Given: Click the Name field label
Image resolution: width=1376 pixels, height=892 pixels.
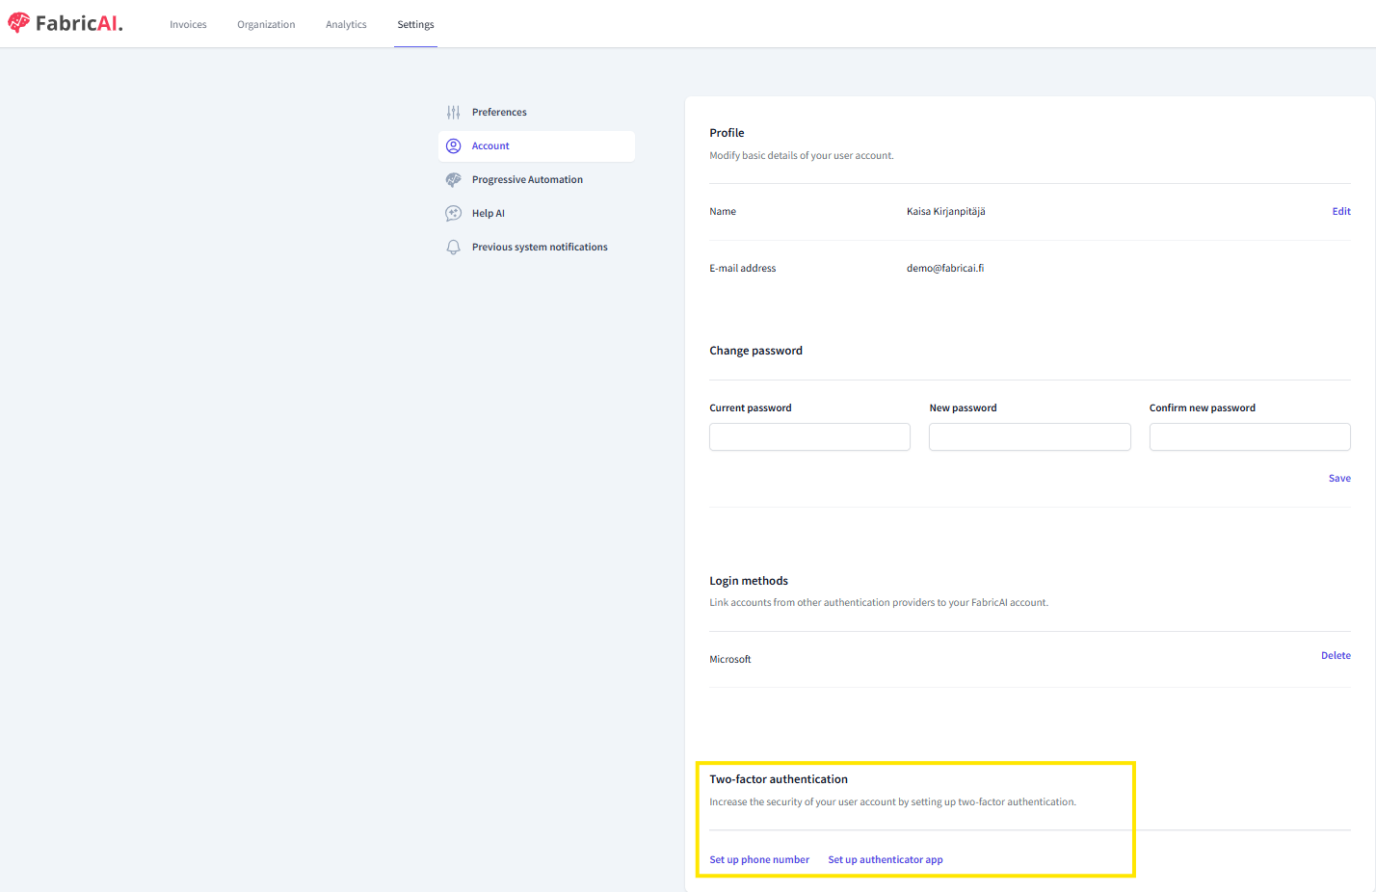Looking at the screenshot, I should 723,212.
